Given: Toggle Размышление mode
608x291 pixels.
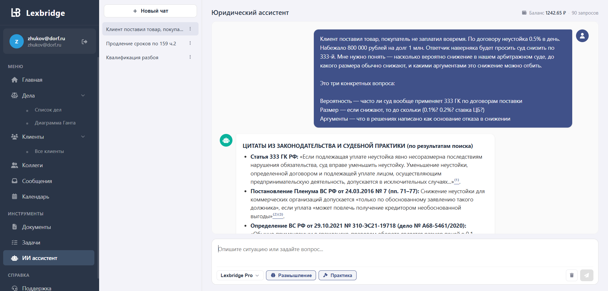Looking at the screenshot, I should (x=291, y=275).
